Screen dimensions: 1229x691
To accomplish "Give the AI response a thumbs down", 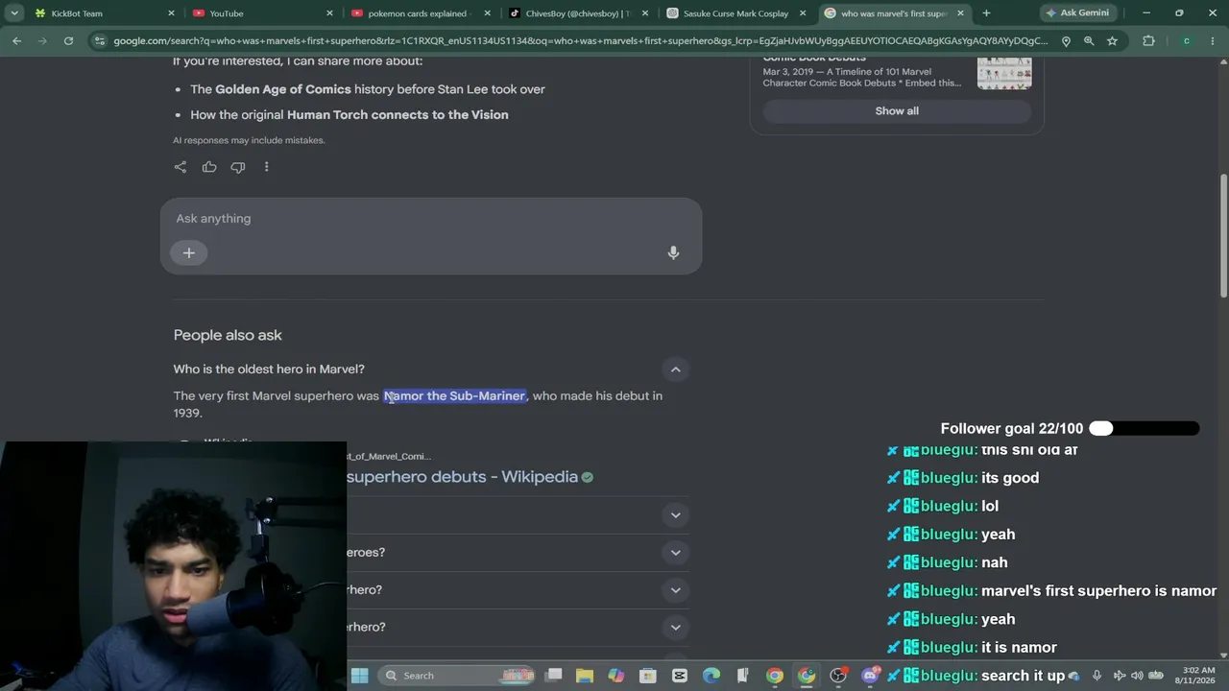I will pos(238,167).
